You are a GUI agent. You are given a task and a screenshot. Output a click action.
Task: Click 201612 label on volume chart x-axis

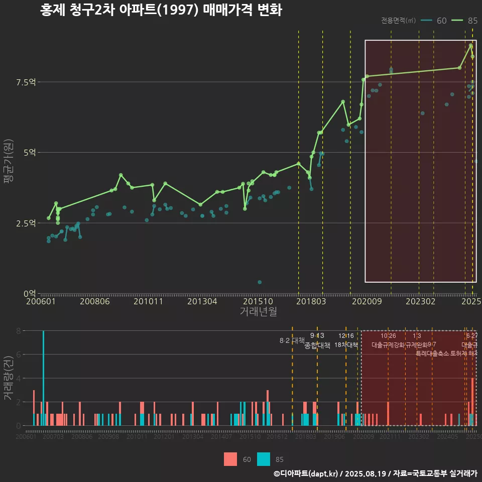[277, 436]
